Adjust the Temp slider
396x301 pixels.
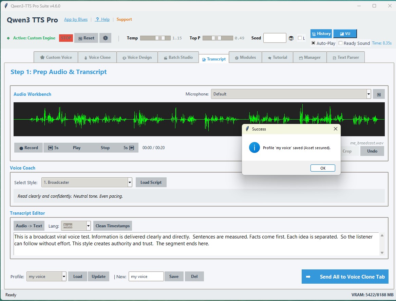tap(161, 38)
